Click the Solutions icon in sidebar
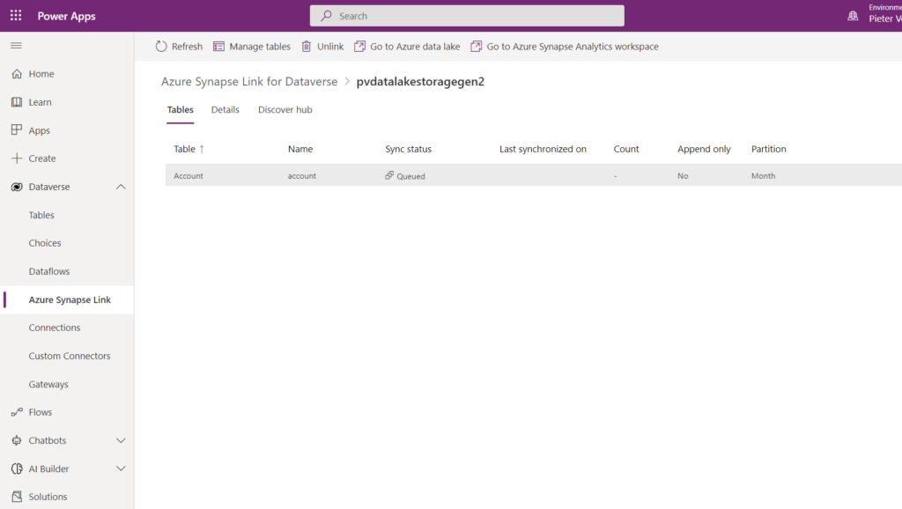 coord(17,497)
